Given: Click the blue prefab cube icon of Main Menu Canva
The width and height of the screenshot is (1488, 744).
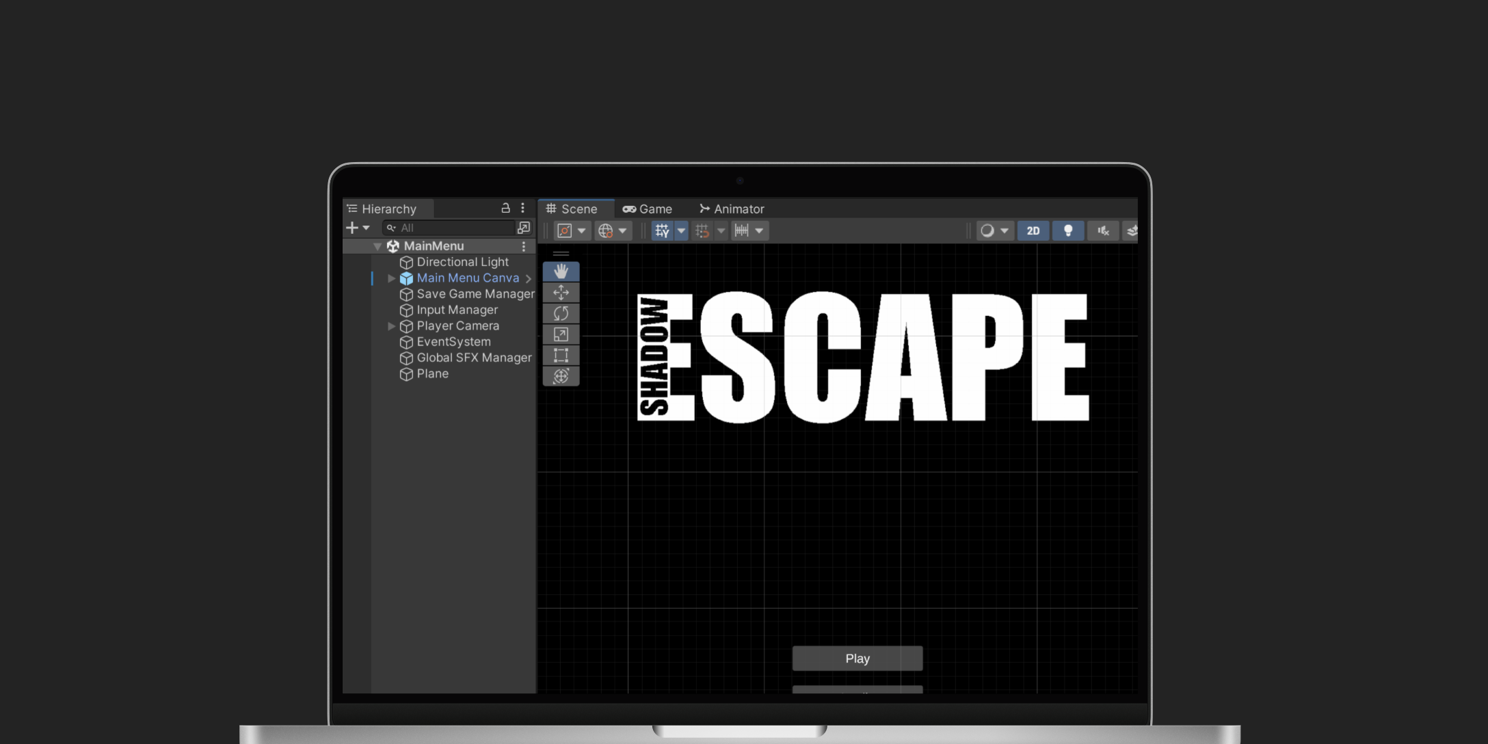Looking at the screenshot, I should [406, 278].
